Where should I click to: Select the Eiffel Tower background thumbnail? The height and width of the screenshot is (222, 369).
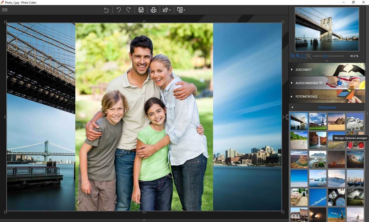click(318, 121)
